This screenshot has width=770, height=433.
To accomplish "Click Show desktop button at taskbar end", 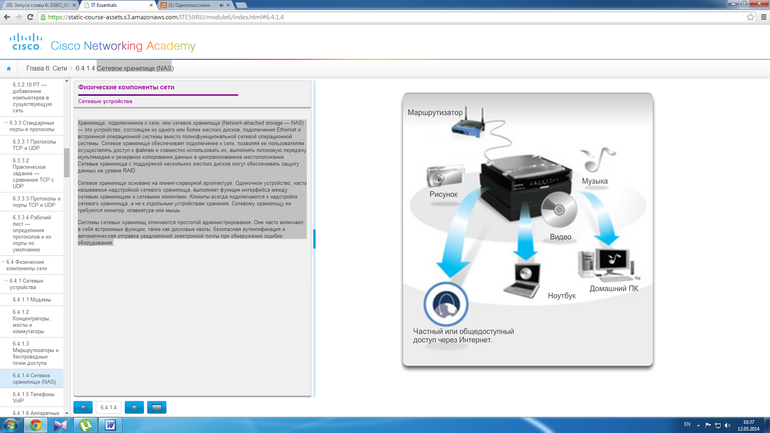I will (x=767, y=425).
